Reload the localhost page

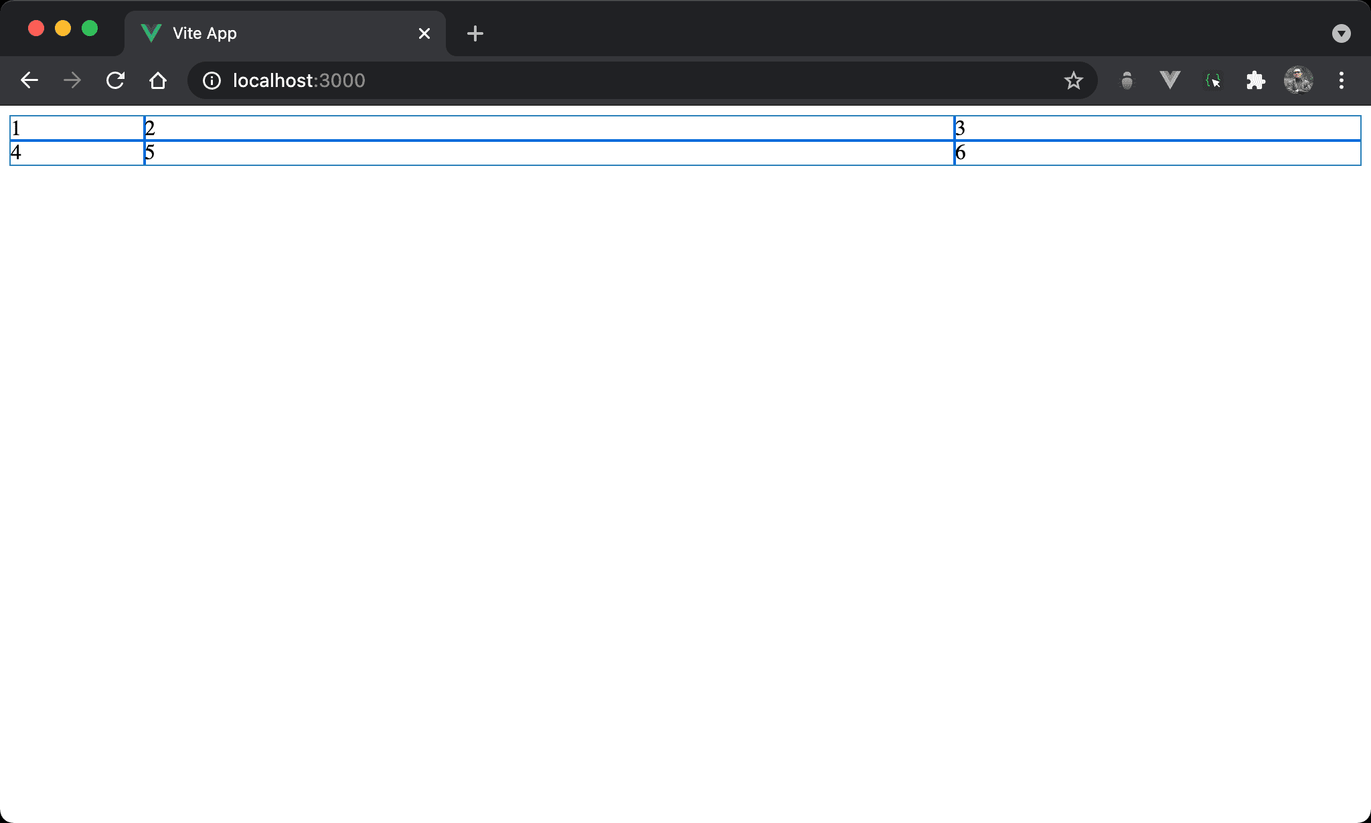(115, 81)
